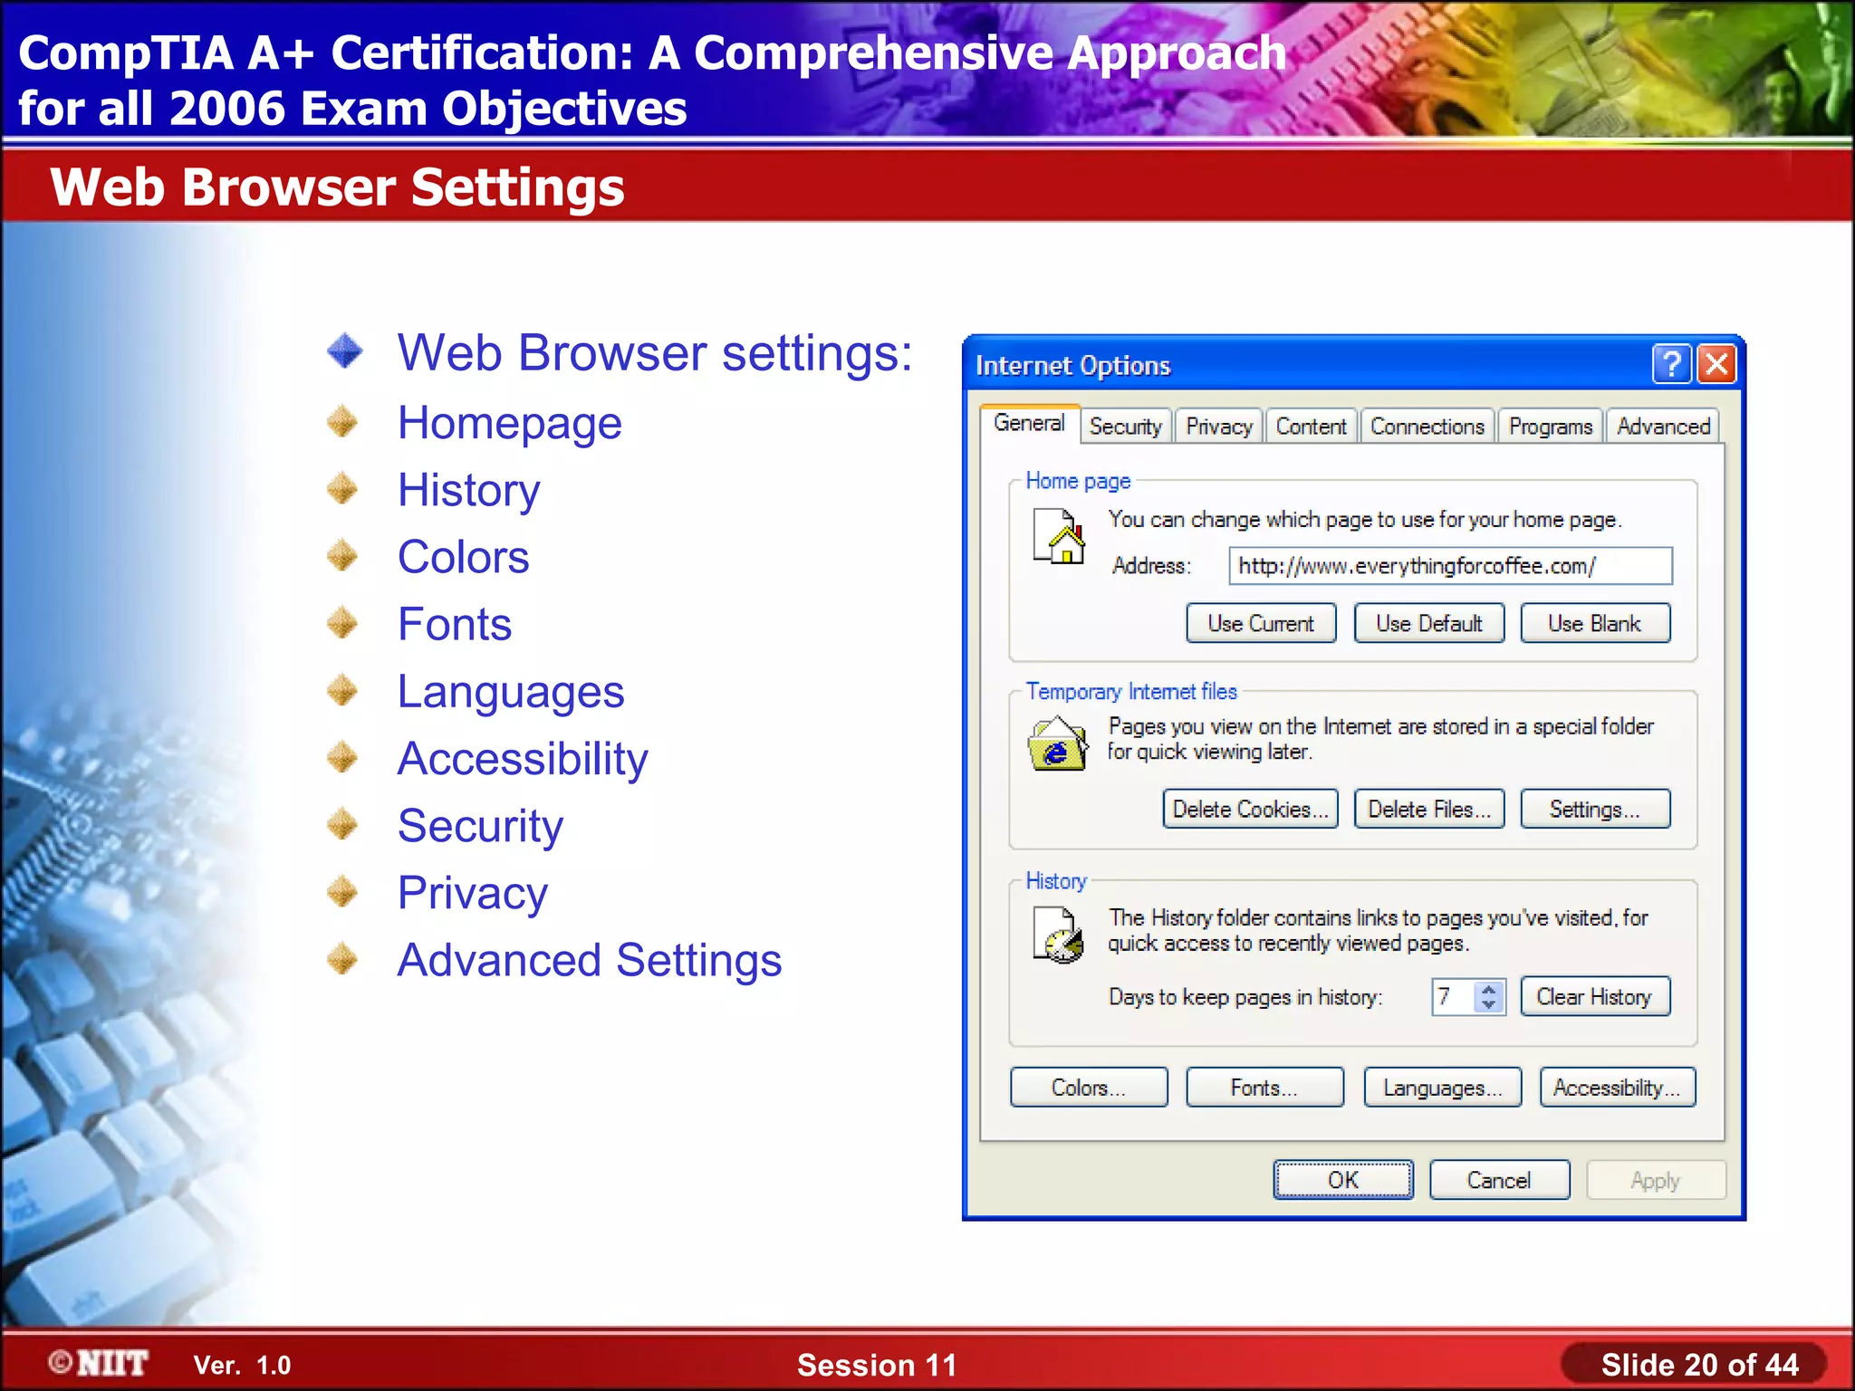
Task: Open the Colors dialog button
Action: pyautogui.click(x=1089, y=1088)
